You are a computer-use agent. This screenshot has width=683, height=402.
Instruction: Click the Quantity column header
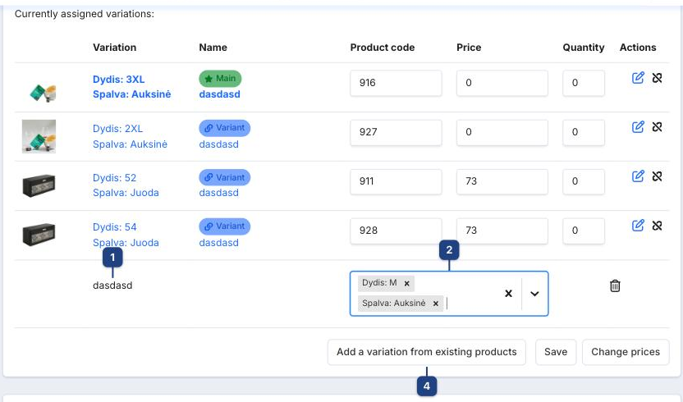(x=583, y=48)
